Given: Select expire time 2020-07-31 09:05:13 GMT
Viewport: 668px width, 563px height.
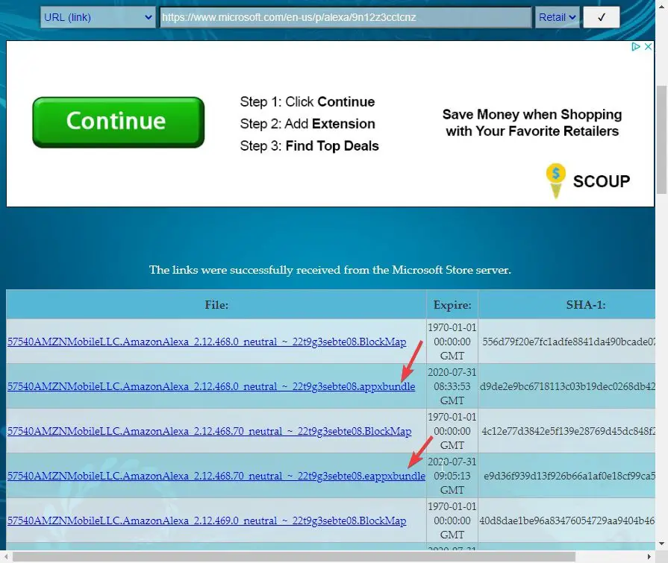Looking at the screenshot, I should click(x=452, y=476).
